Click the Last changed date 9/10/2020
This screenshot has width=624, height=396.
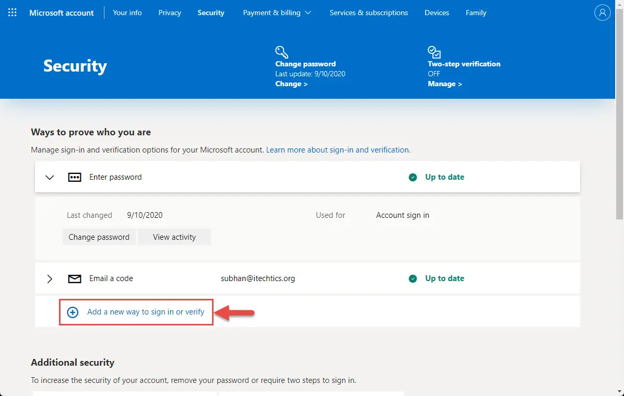[145, 215]
